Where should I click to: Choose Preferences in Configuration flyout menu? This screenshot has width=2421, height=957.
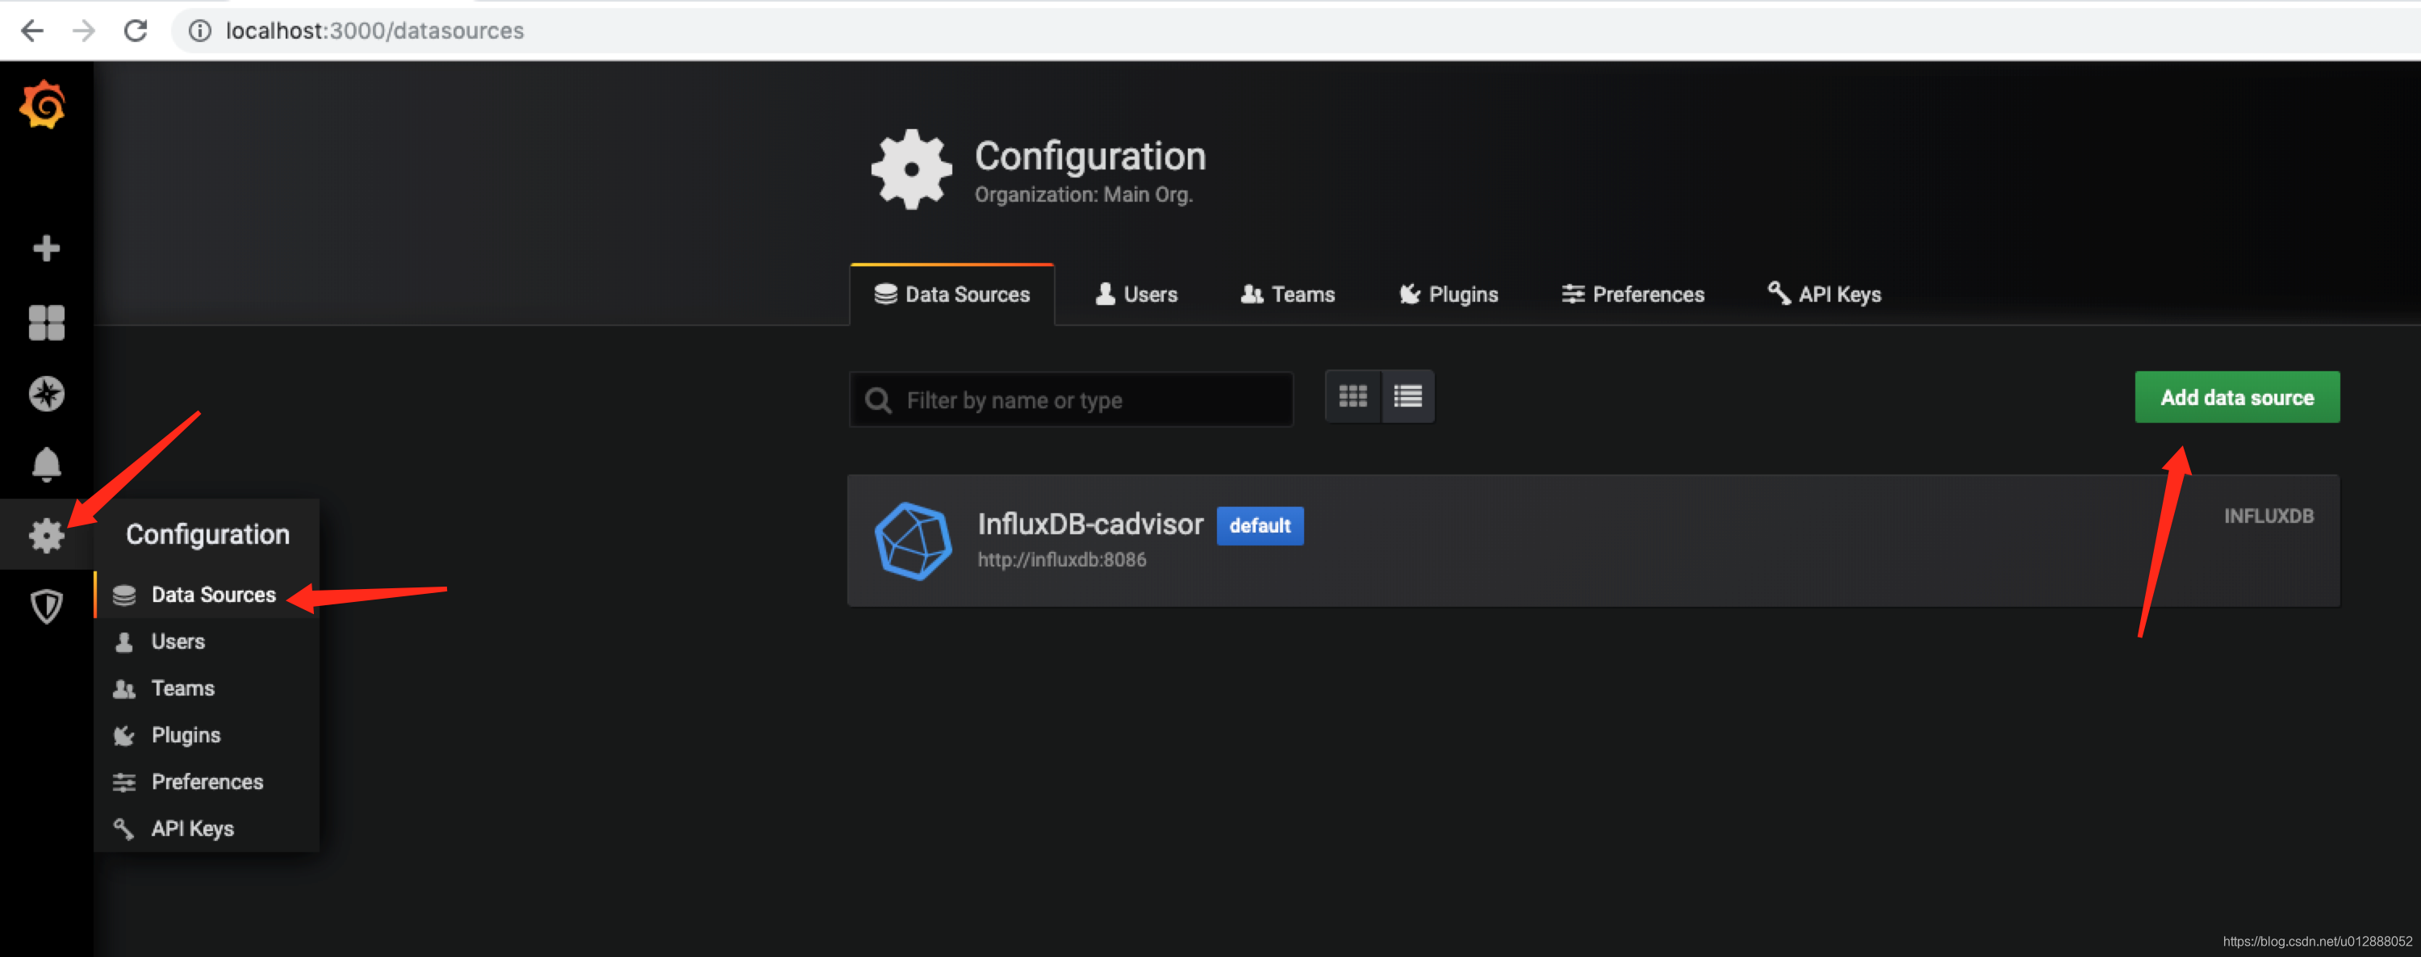[207, 782]
